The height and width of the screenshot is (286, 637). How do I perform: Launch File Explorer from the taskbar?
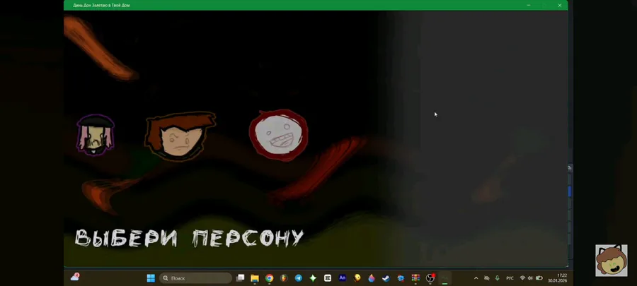click(255, 278)
